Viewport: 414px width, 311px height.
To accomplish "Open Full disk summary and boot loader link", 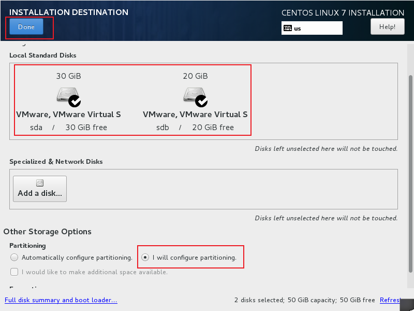I will tap(61, 300).
